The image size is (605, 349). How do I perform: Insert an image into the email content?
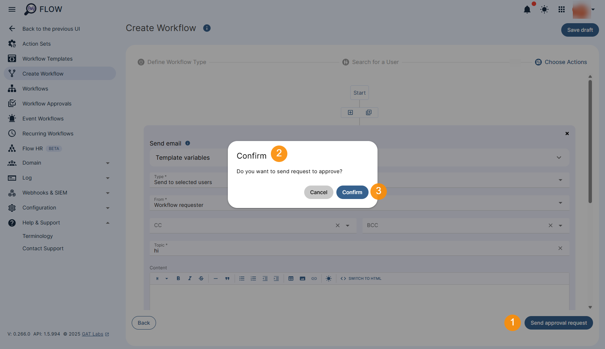[302, 278]
